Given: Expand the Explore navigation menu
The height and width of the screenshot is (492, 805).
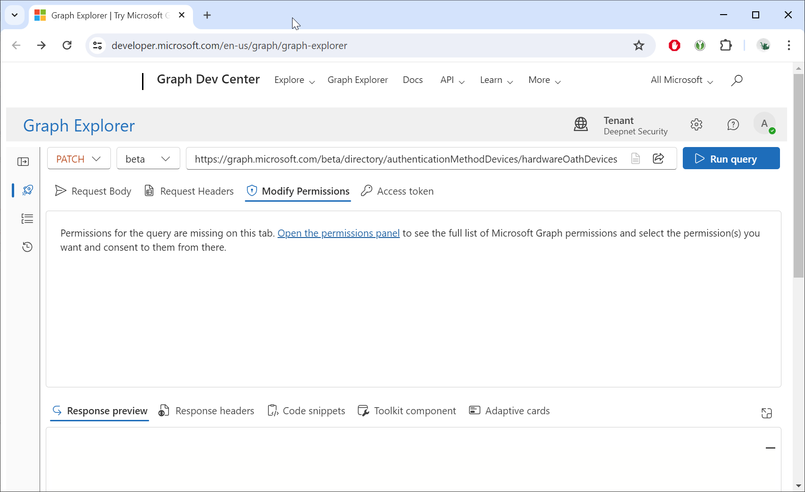Looking at the screenshot, I should pyautogui.click(x=294, y=80).
